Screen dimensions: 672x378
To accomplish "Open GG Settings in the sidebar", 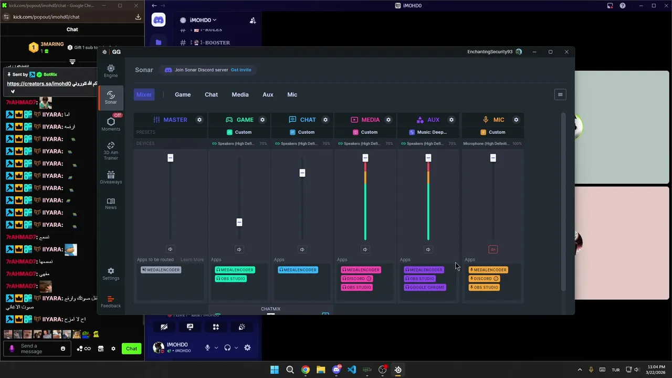I will [111, 274].
